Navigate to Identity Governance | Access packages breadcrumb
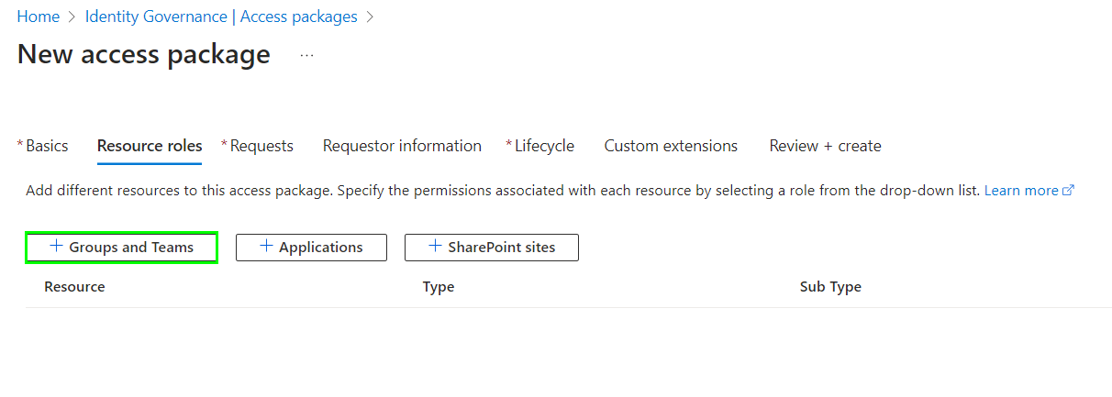Viewport: 1112px width, 397px height. click(221, 17)
